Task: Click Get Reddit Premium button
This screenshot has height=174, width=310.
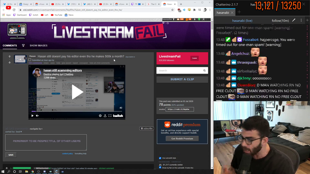Action: pyautogui.click(x=182, y=139)
